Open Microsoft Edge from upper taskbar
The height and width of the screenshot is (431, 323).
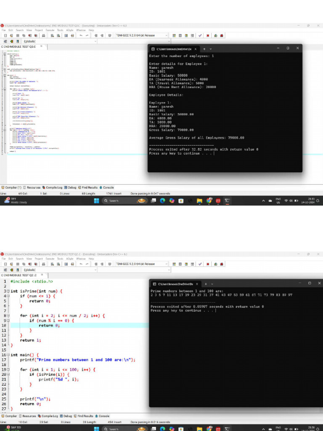coord(162,201)
